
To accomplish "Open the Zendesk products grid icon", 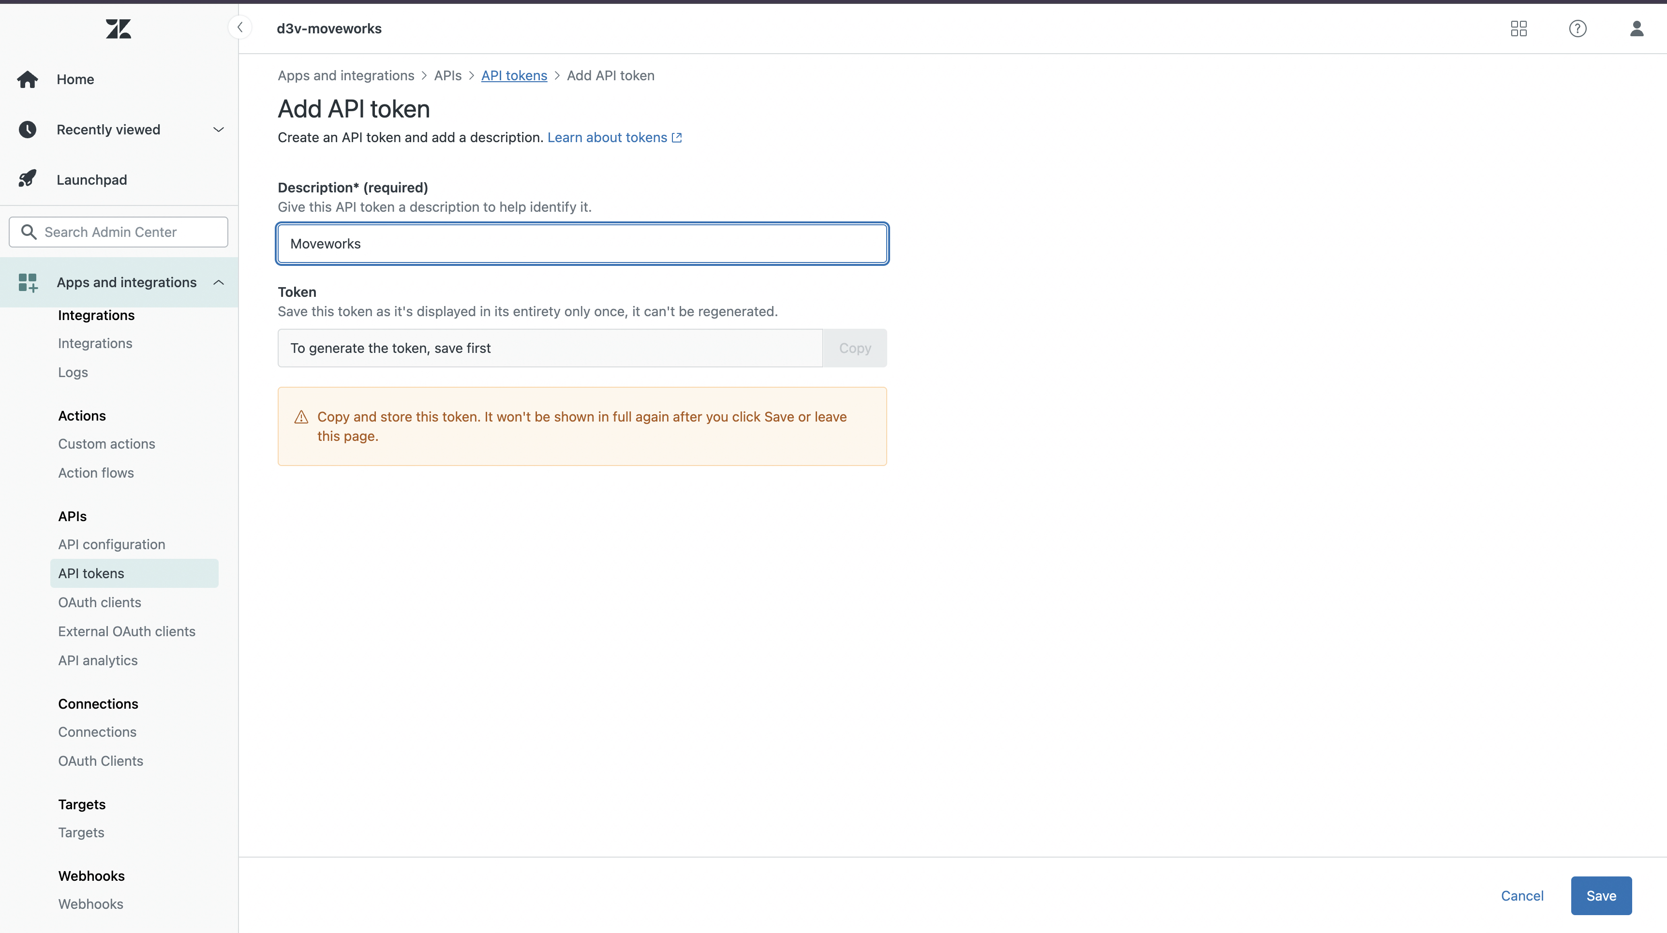I will pos(1518,29).
